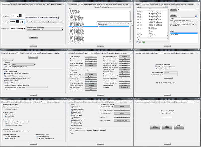Viewport: 201px width, 147px height.
Task: Open the sound output image dropdown arrow
Action: [24, 22]
